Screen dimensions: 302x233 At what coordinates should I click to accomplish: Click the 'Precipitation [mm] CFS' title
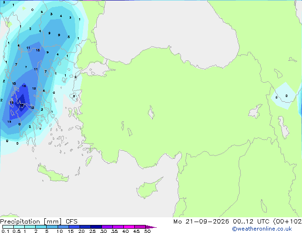[x=39, y=222]
